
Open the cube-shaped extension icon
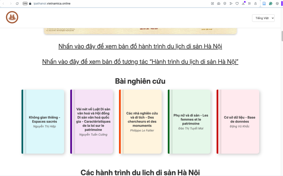[277, 4]
